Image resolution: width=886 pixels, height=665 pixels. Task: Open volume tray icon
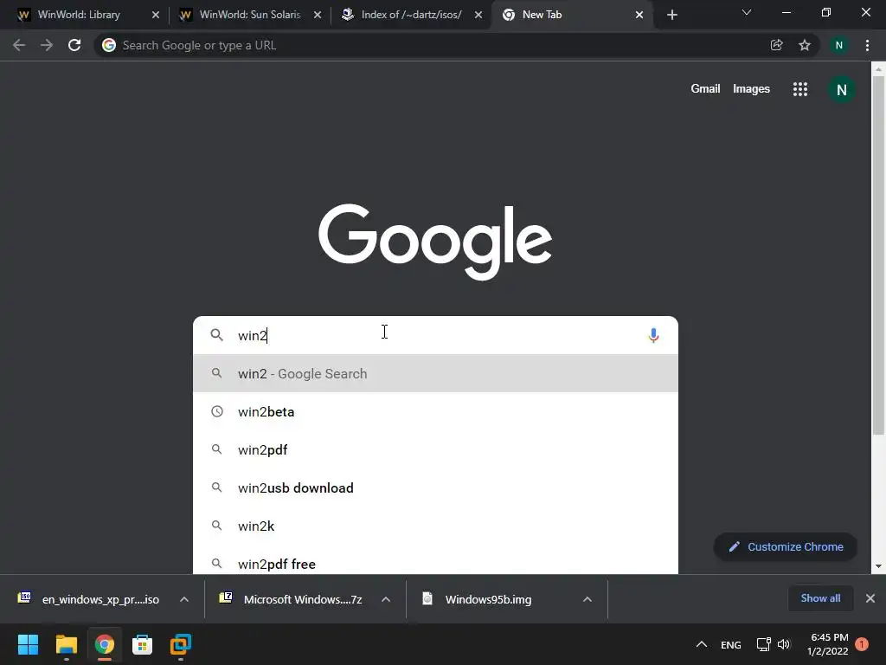(x=784, y=644)
